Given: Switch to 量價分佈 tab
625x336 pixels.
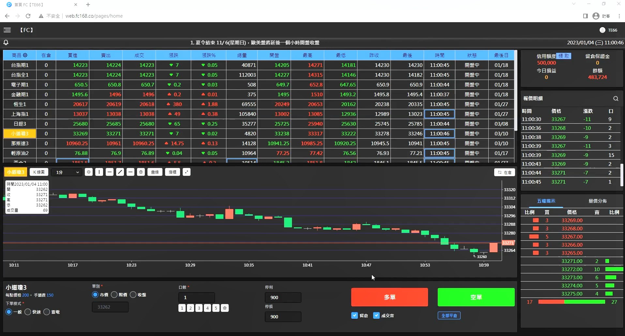Looking at the screenshot, I should pos(598,201).
